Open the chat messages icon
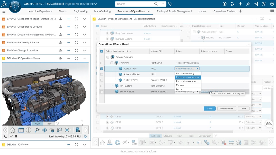The image size is (276, 155). [272, 11]
